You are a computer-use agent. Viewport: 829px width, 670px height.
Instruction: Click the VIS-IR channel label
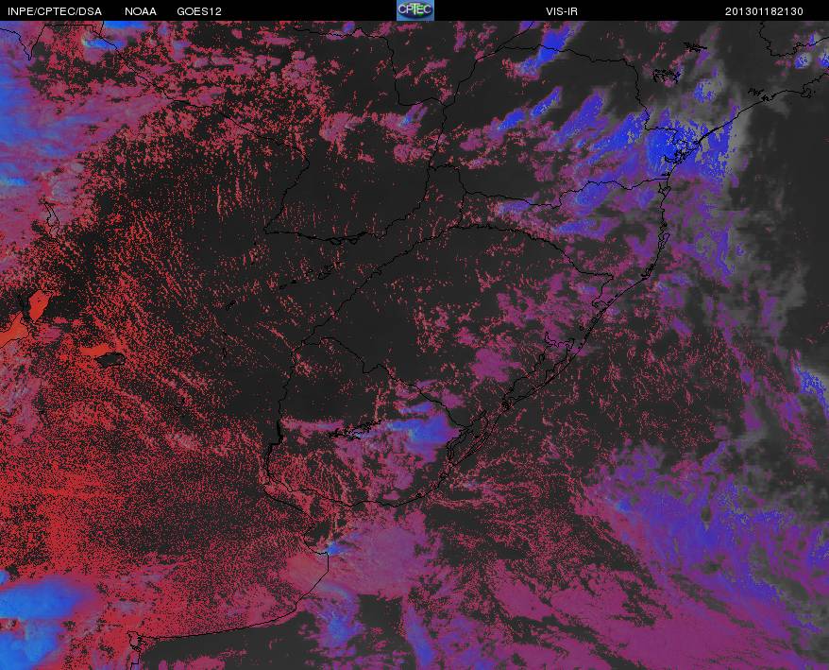click(562, 11)
